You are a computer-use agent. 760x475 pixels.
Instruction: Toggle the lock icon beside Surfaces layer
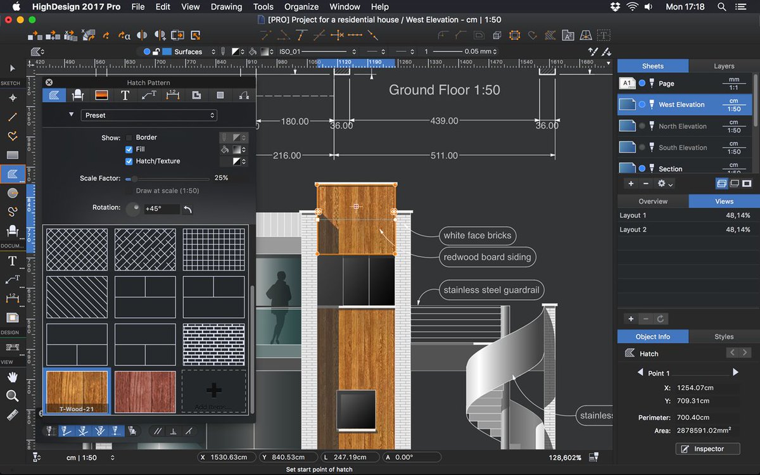click(x=156, y=51)
